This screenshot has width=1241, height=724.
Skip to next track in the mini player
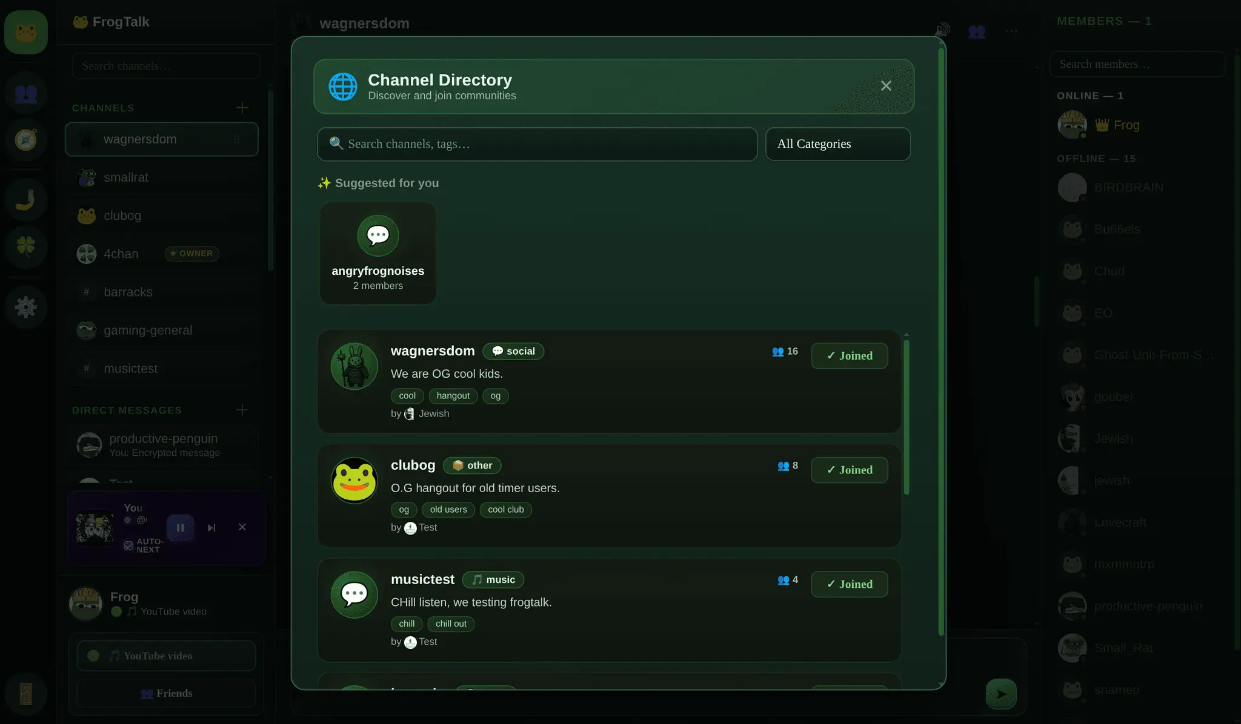click(x=211, y=528)
